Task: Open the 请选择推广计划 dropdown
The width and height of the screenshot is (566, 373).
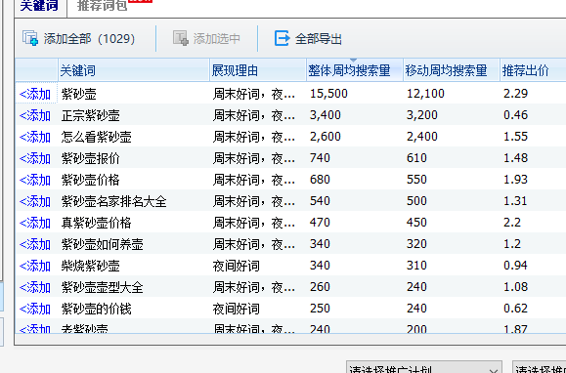Action: point(424,367)
